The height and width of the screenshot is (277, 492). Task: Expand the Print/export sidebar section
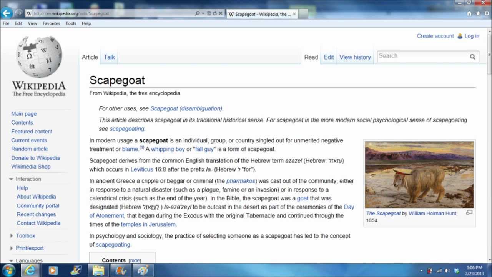(x=12, y=248)
